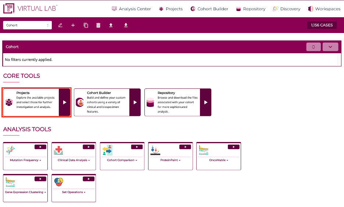Open Cohort Builder in the top navigation
The height and width of the screenshot is (207, 344).
209,9
